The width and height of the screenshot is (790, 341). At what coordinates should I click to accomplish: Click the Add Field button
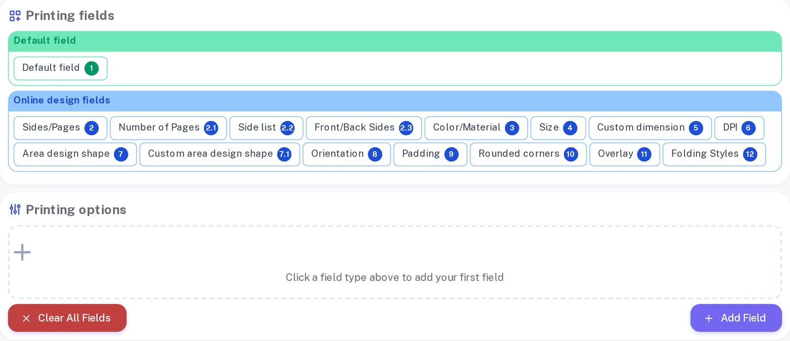(x=736, y=318)
